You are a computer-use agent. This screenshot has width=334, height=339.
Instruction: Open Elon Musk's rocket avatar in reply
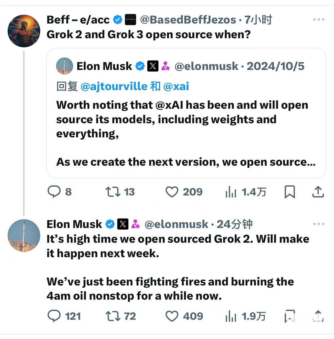coord(24,235)
